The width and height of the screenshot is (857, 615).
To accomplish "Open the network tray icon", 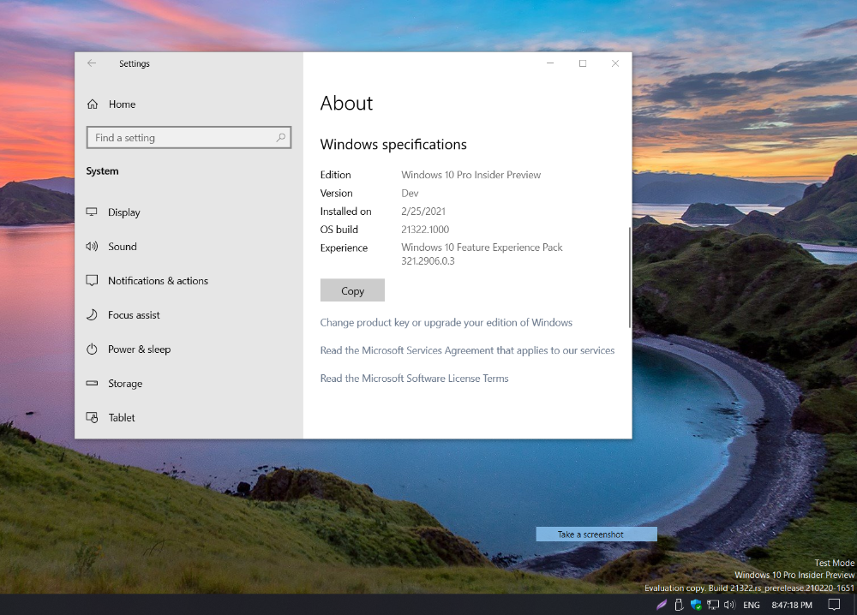I will [x=713, y=605].
